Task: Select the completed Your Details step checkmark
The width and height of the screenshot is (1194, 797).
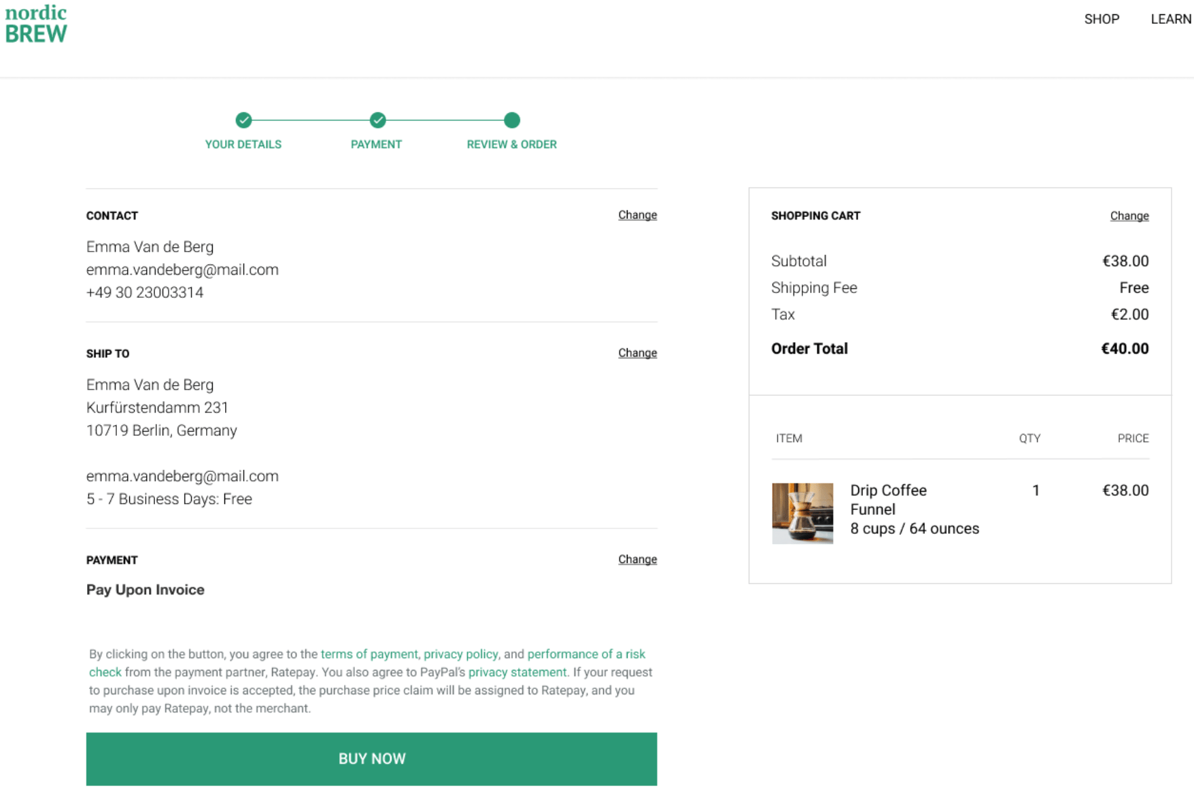Action: click(x=243, y=120)
